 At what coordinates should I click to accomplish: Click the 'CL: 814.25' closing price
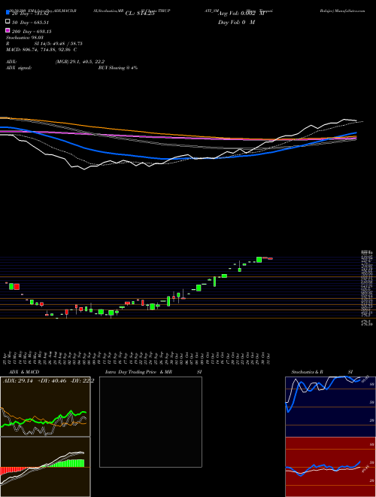[140, 14]
